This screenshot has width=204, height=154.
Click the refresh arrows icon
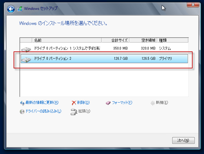[x=22, y=103]
